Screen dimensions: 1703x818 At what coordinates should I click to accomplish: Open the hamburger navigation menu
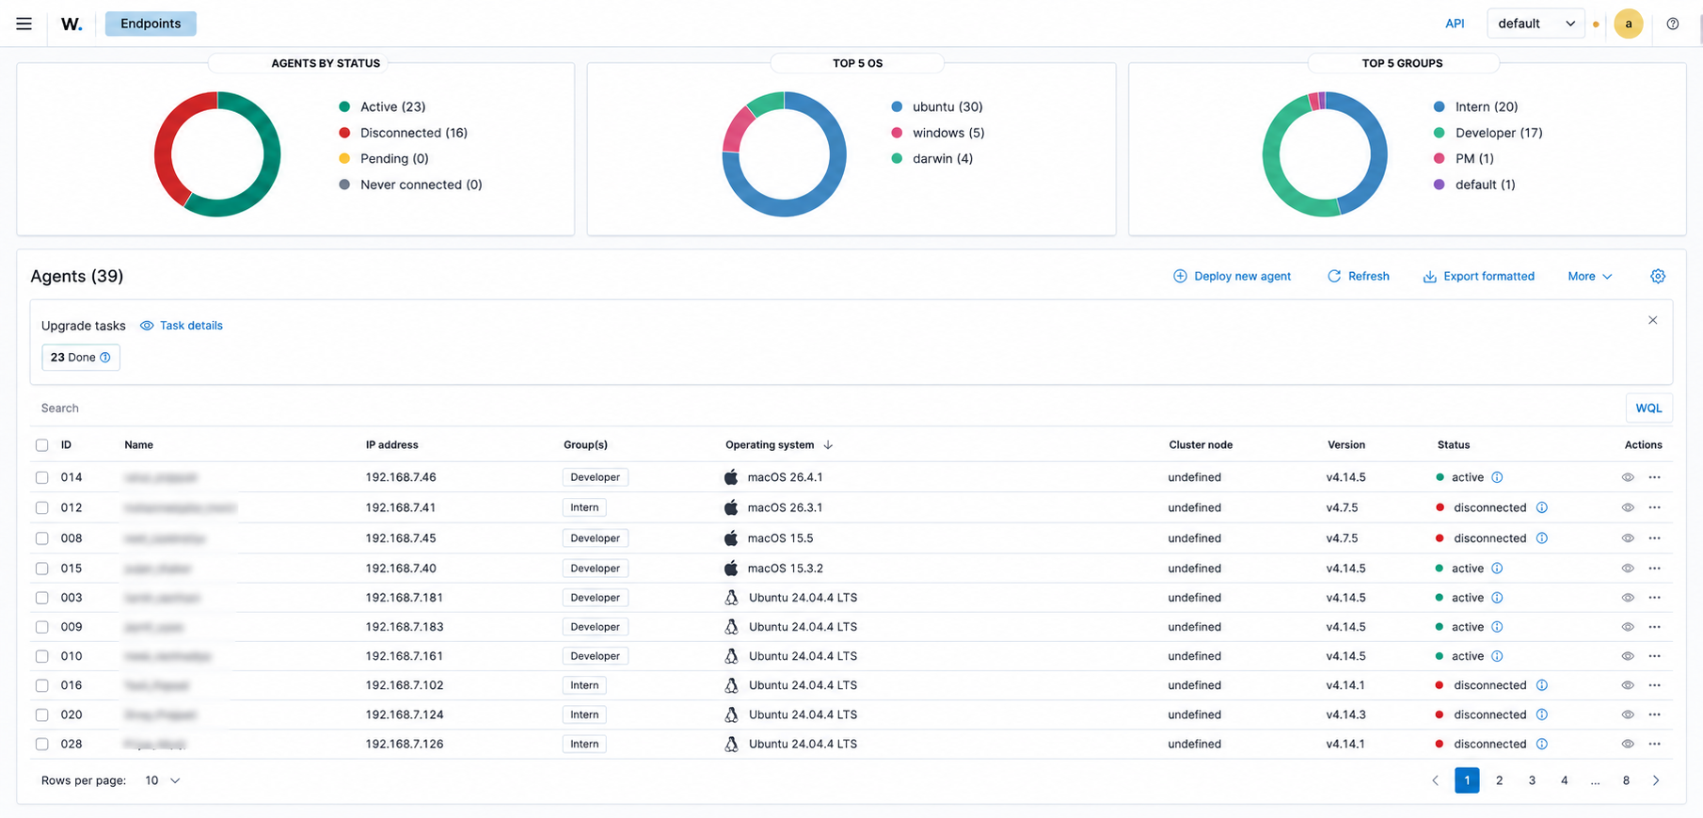point(24,24)
